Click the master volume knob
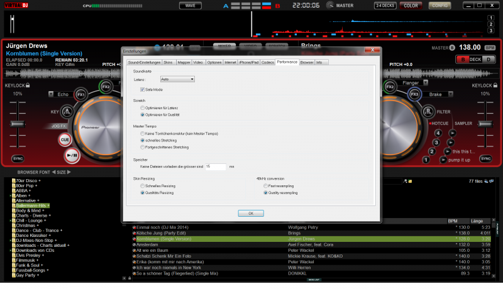The width and height of the screenshot is (503, 289). coord(329,5)
